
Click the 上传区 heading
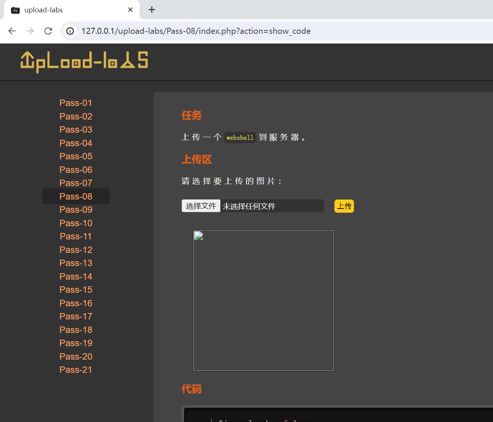(197, 159)
